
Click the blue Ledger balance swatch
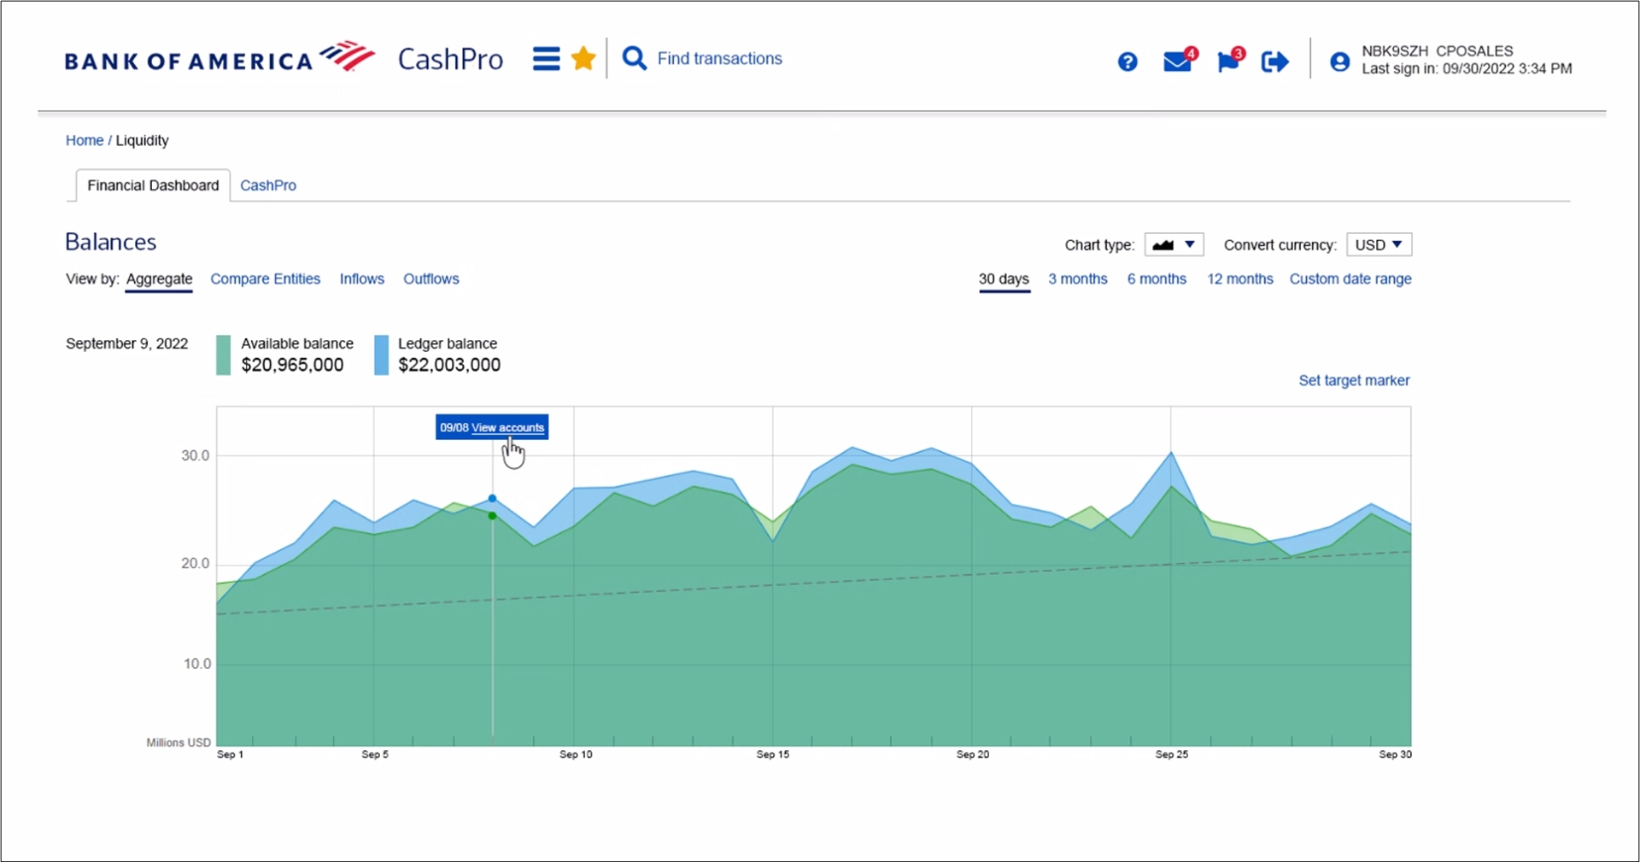381,355
